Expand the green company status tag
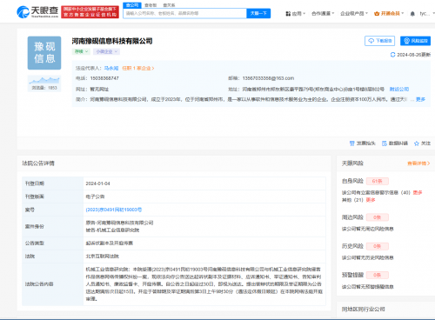 (81, 51)
